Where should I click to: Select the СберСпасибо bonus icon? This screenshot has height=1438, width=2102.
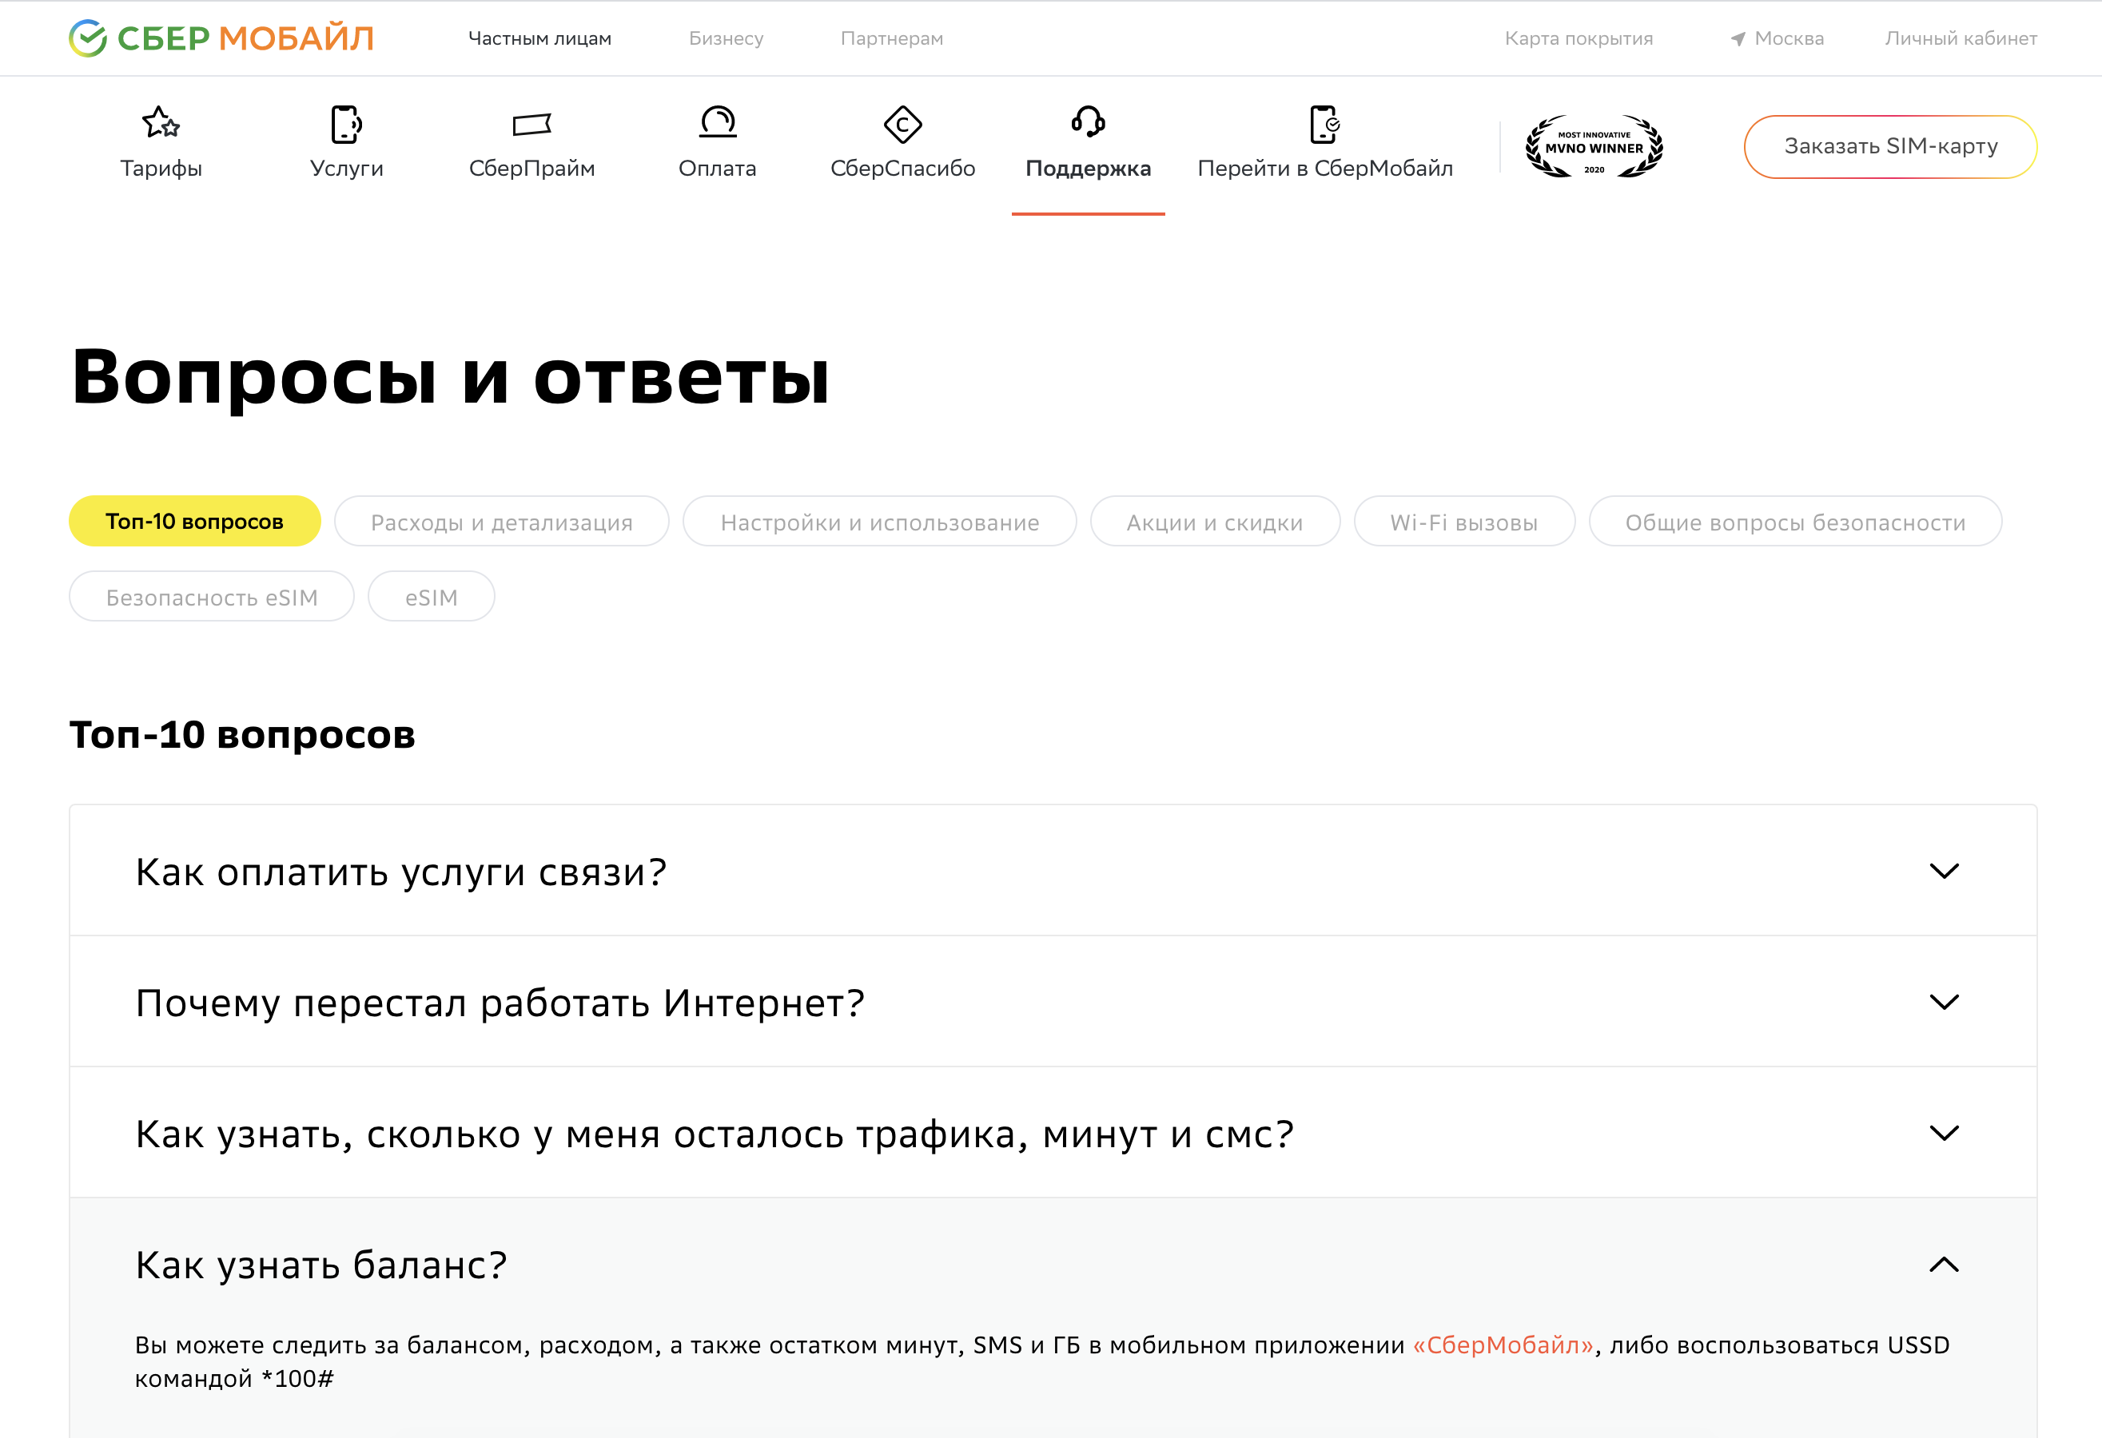coord(902,124)
